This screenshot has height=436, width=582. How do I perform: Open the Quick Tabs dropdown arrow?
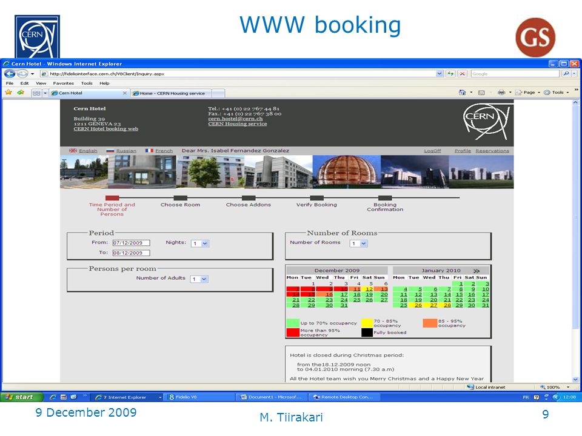(45, 93)
